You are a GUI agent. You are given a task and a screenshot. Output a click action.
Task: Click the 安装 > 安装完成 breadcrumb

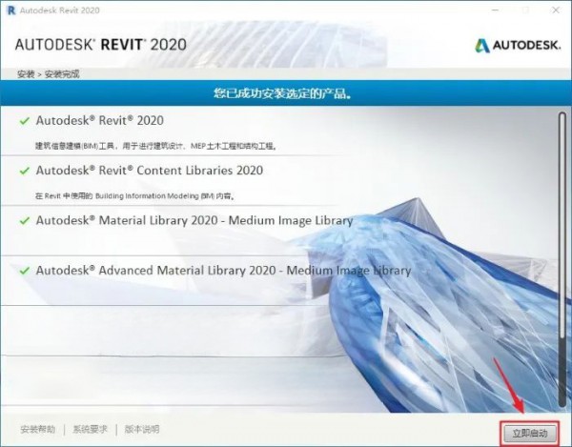49,73
